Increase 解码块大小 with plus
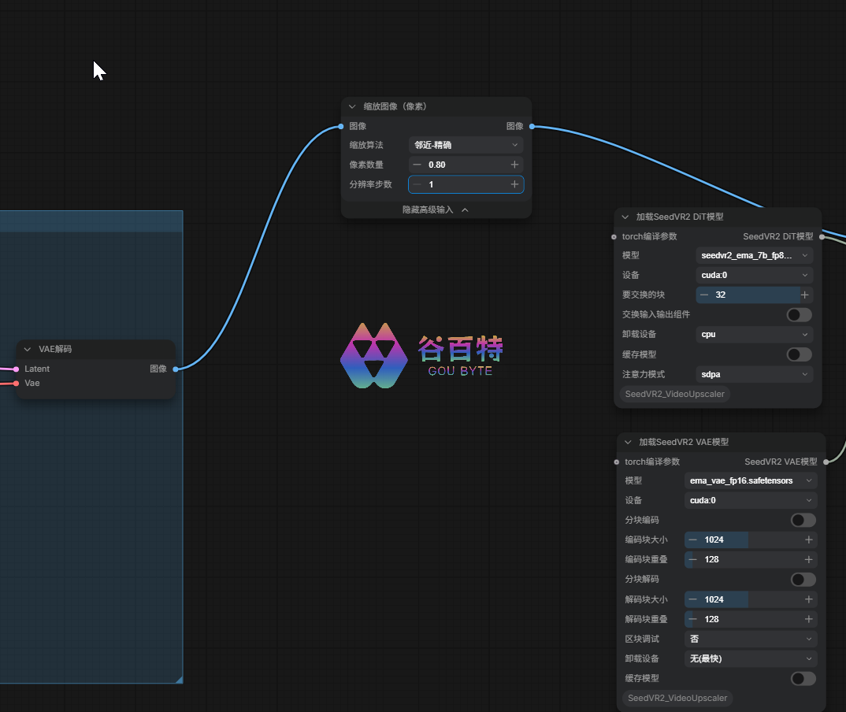Image resolution: width=846 pixels, height=712 pixels. click(x=809, y=600)
